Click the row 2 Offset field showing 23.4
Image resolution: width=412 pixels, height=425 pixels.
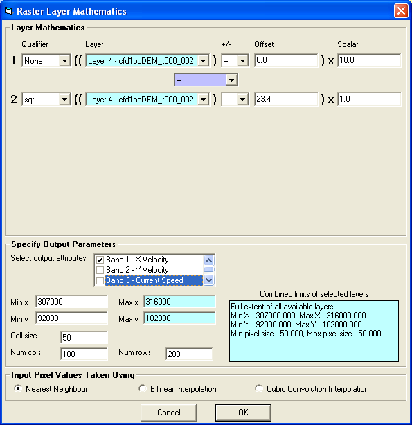[x=286, y=99]
